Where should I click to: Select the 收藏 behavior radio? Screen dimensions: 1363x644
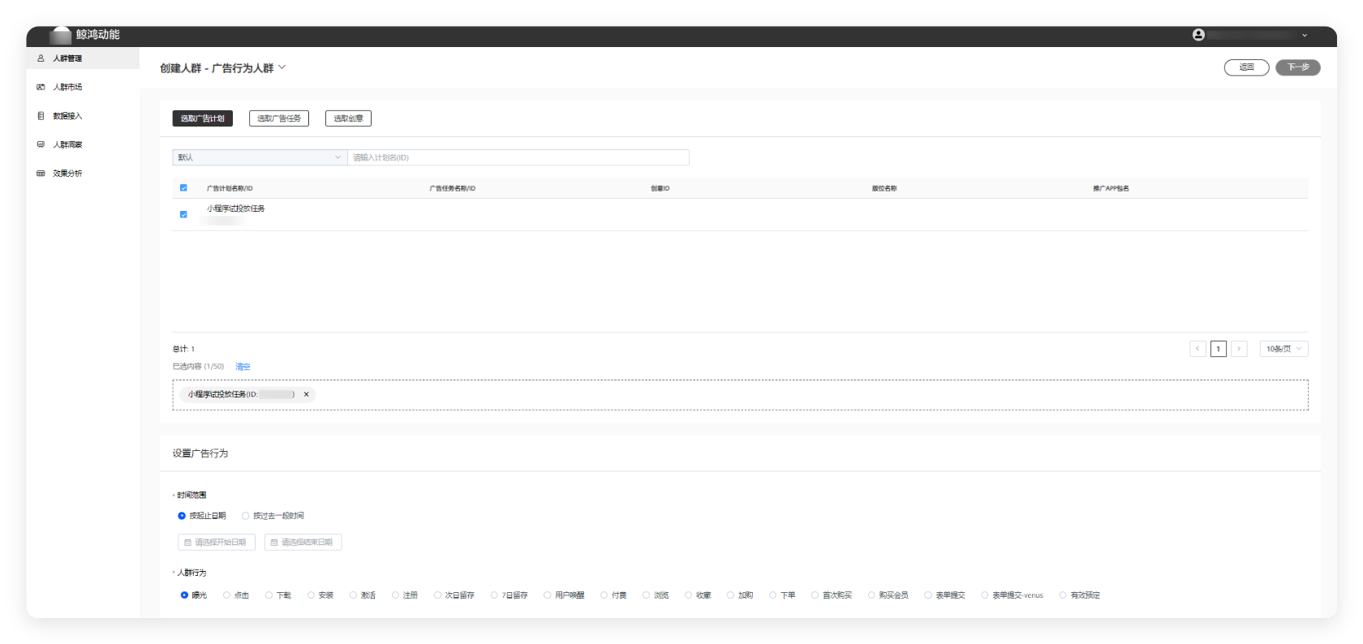click(x=698, y=595)
